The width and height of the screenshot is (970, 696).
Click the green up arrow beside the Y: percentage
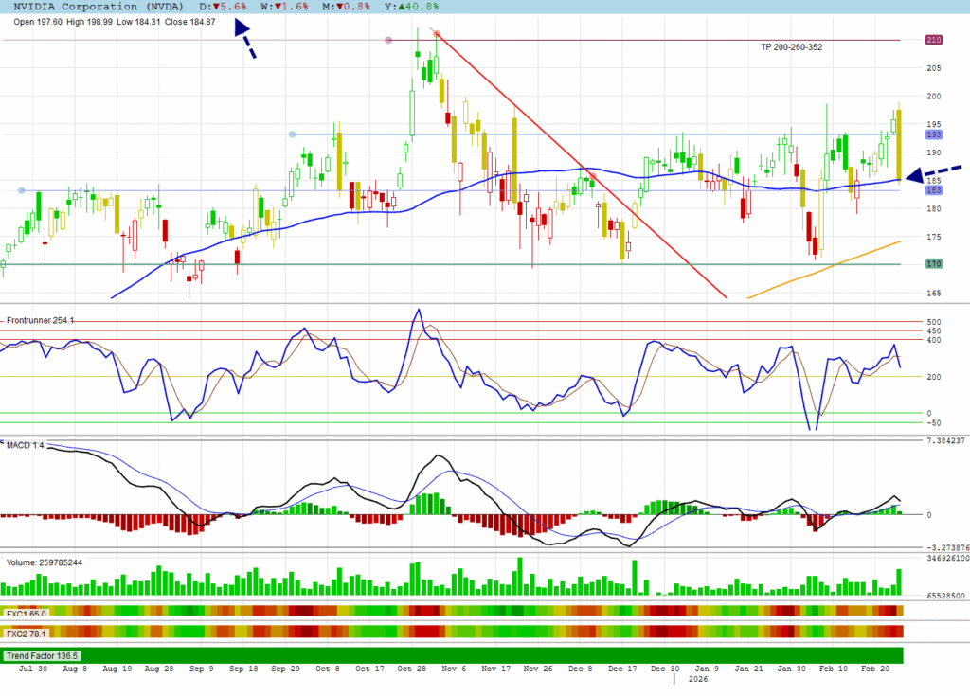coord(400,6)
